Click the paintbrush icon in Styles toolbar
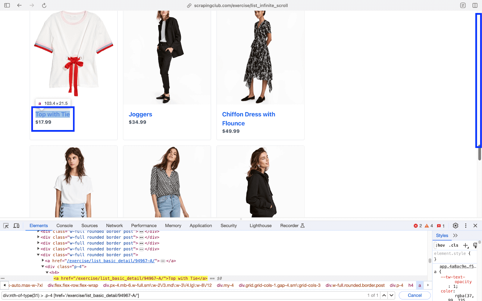Screen dimensions: 482x301 (475, 245)
